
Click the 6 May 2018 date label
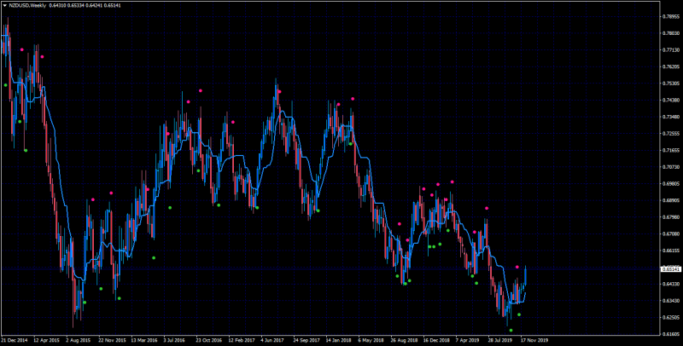371,340
